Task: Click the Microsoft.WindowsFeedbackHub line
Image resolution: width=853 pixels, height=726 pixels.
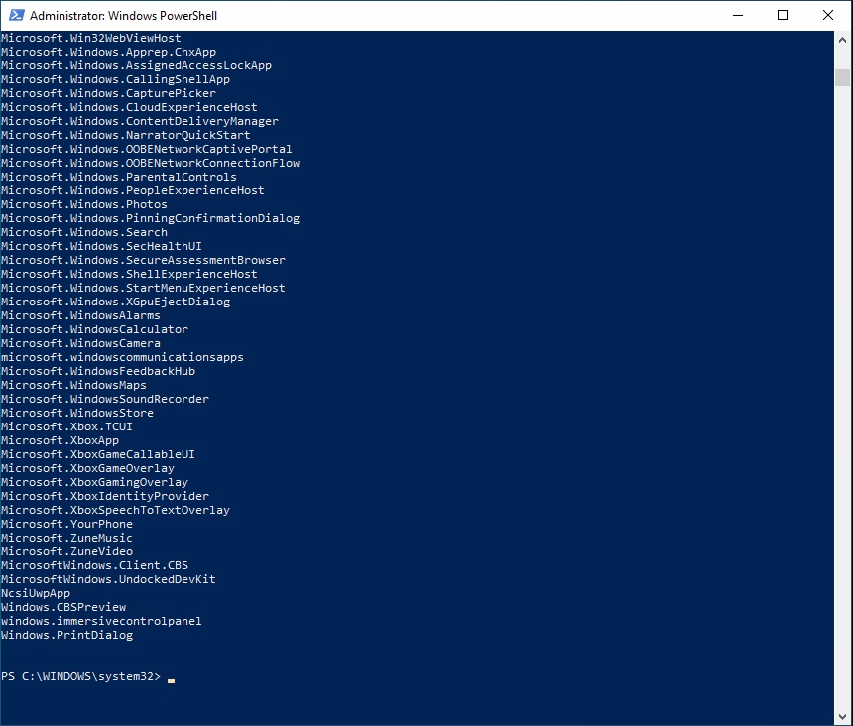Action: [x=98, y=371]
